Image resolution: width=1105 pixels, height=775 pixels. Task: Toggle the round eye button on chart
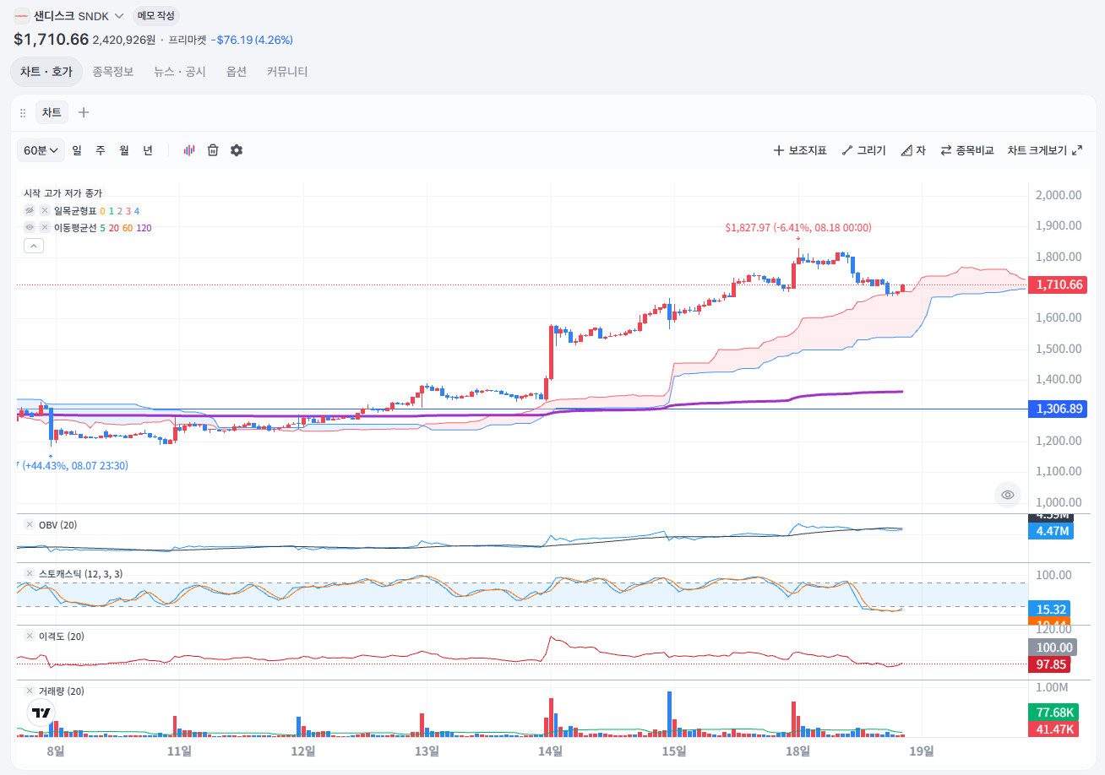[x=1007, y=495]
